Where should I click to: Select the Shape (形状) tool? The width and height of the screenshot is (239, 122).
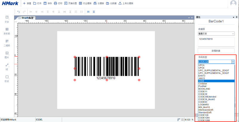pyautogui.click(x=7, y=79)
